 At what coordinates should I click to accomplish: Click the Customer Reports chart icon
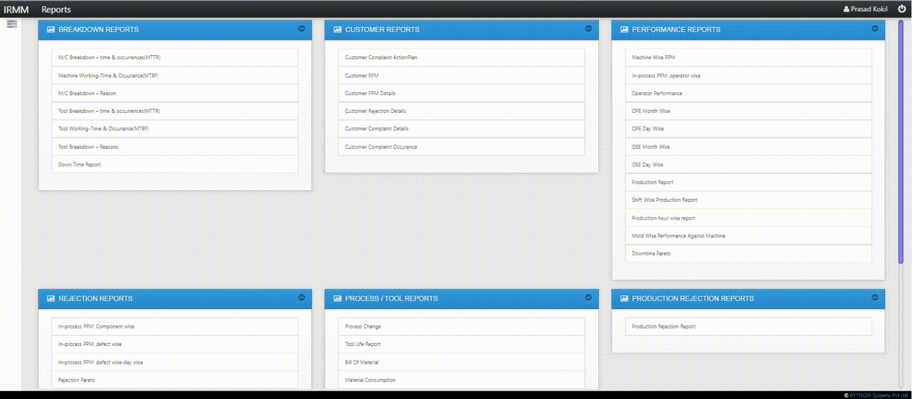[x=337, y=30]
